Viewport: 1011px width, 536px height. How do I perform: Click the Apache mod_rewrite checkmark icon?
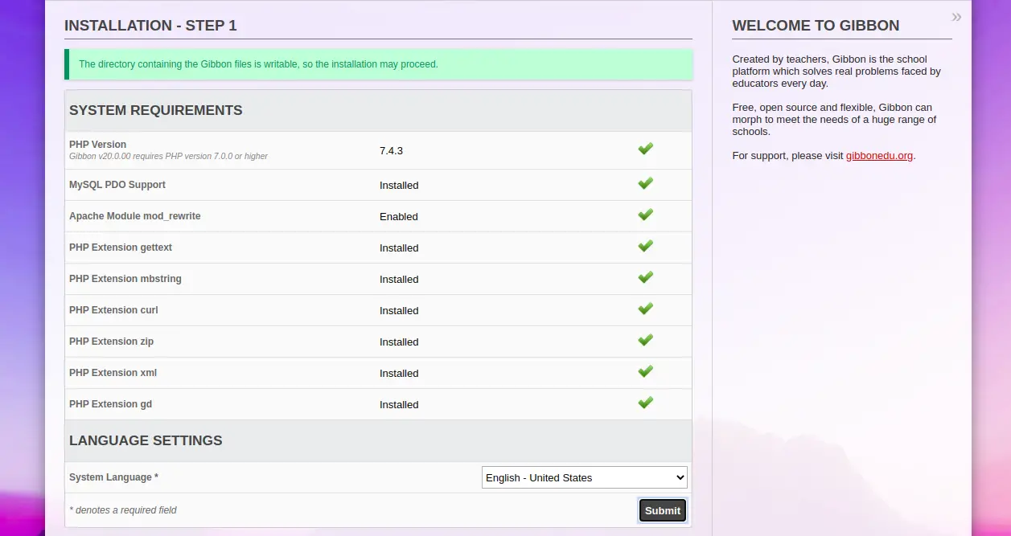coord(645,215)
